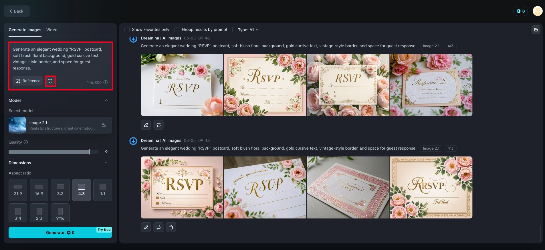Click the credits counter badge
545x250 pixels.
pyautogui.click(x=520, y=11)
